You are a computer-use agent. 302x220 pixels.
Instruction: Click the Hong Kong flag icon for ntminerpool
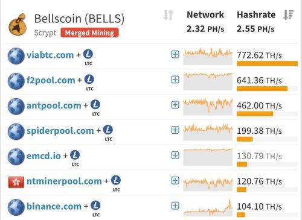pyautogui.click(x=16, y=182)
